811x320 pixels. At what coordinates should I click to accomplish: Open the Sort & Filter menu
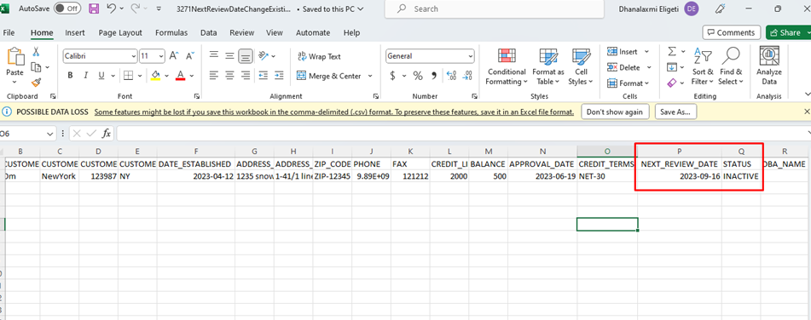click(703, 66)
